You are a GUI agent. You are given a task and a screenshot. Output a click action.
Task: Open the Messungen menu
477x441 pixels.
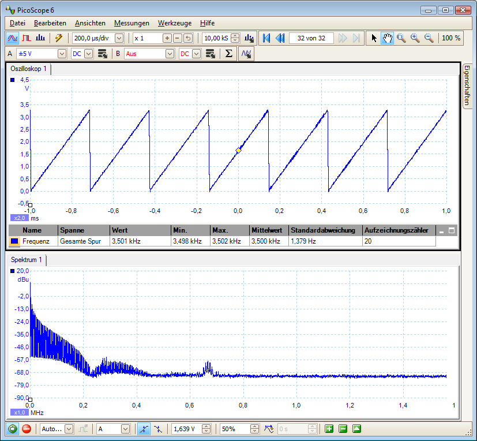point(132,23)
